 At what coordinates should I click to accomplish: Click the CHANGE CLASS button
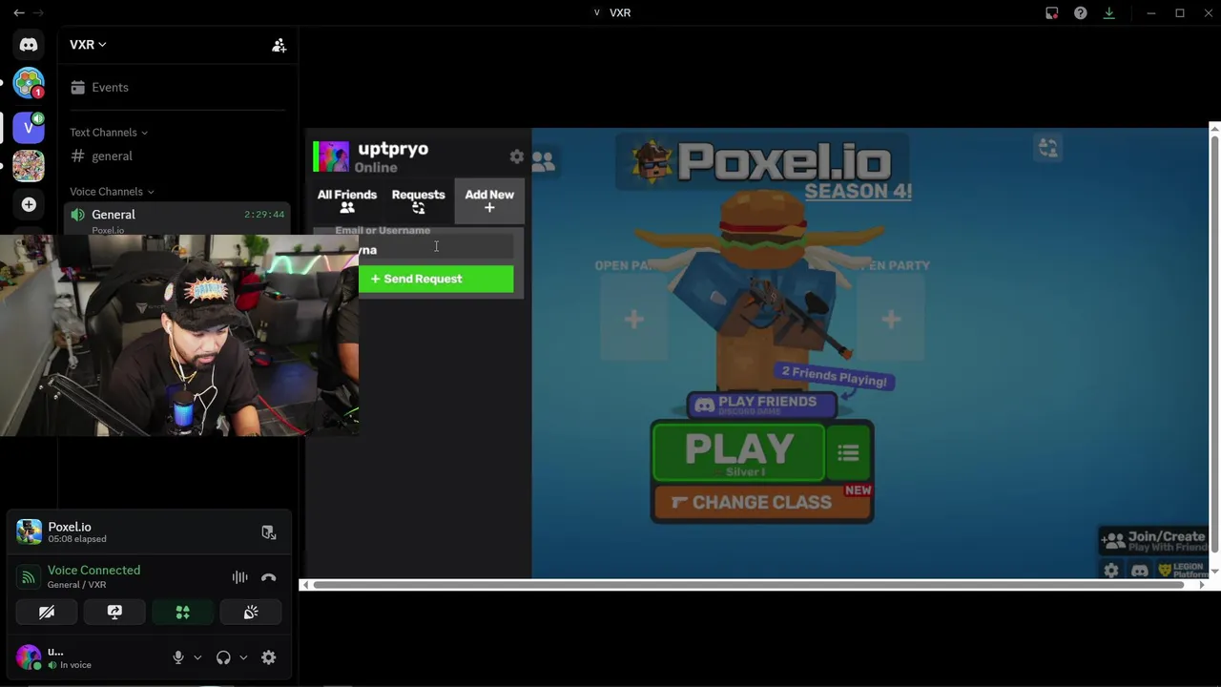click(x=761, y=503)
